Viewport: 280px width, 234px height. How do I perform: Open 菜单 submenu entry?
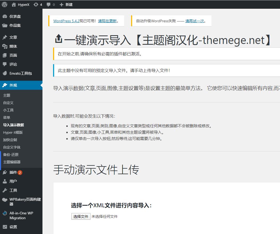pyautogui.click(x=7, y=118)
